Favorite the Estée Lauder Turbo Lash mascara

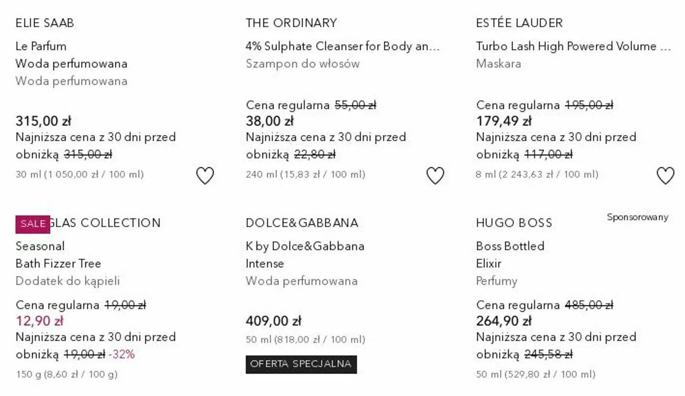(665, 176)
